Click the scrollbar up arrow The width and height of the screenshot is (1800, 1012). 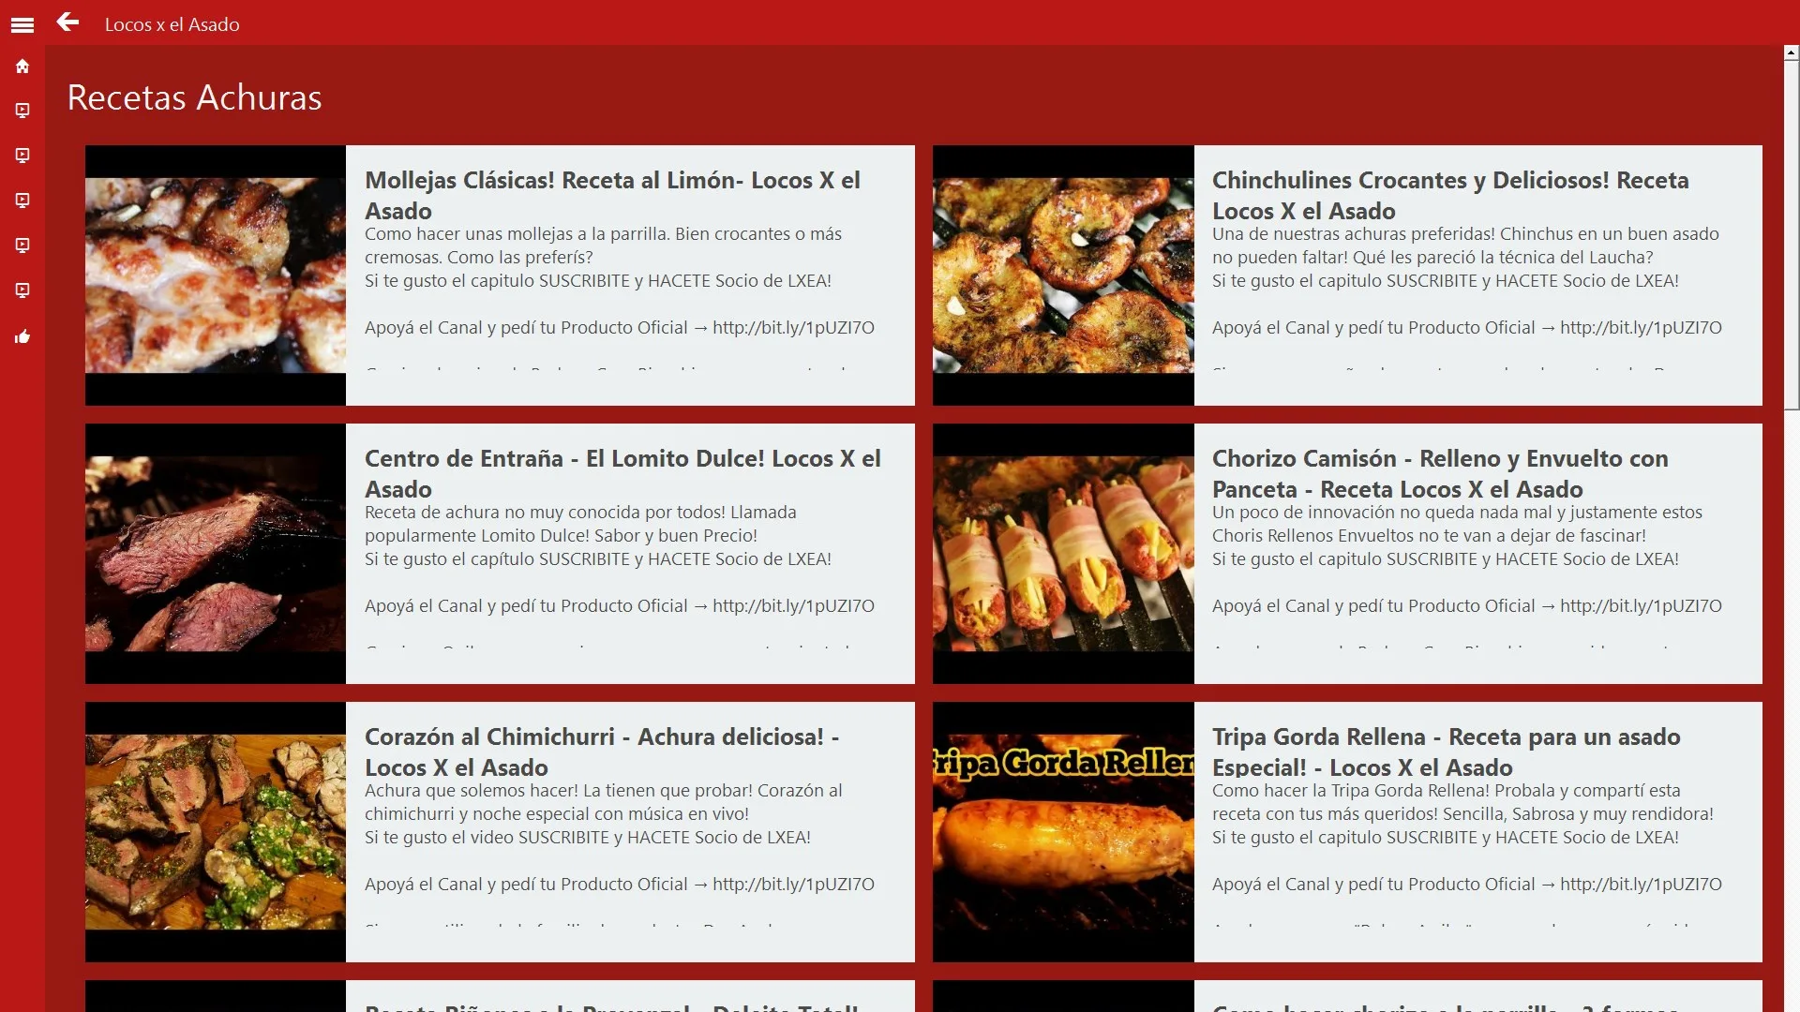pyautogui.click(x=1792, y=53)
